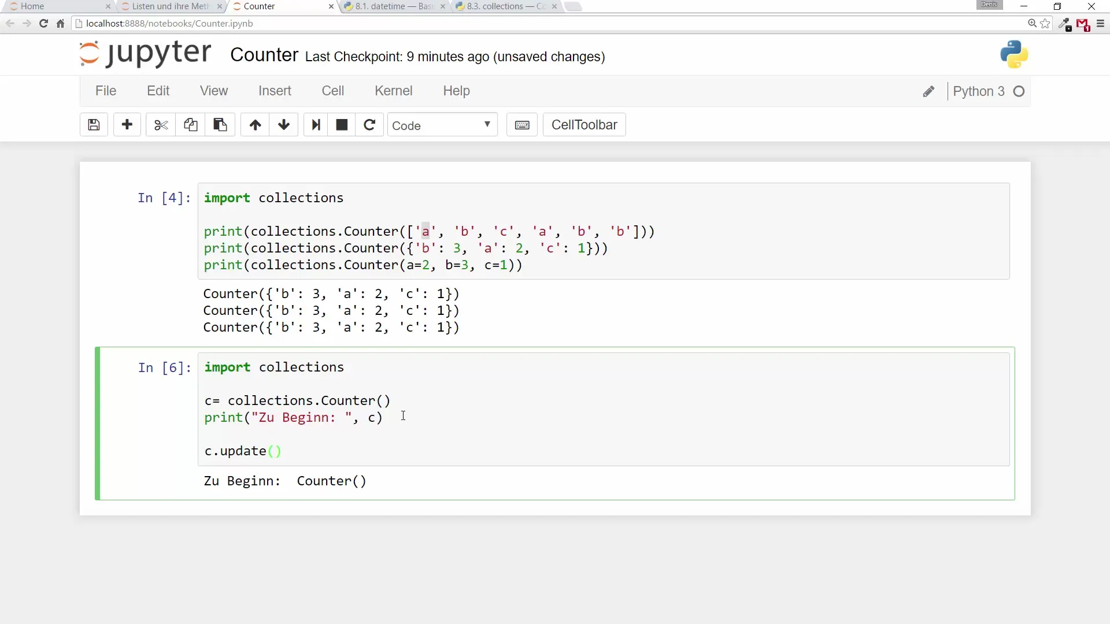The height and width of the screenshot is (624, 1110).
Task: Open the File menu
Action: tap(106, 91)
